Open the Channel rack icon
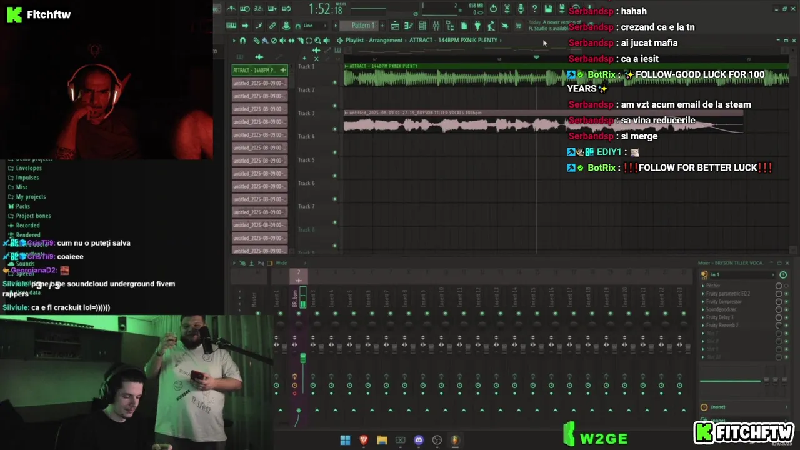Viewport: 800px width, 450px height. coord(422,26)
